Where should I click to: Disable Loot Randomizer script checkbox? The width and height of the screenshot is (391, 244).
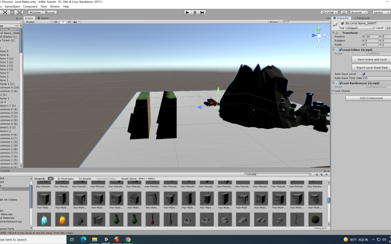pyautogui.click(x=340, y=83)
